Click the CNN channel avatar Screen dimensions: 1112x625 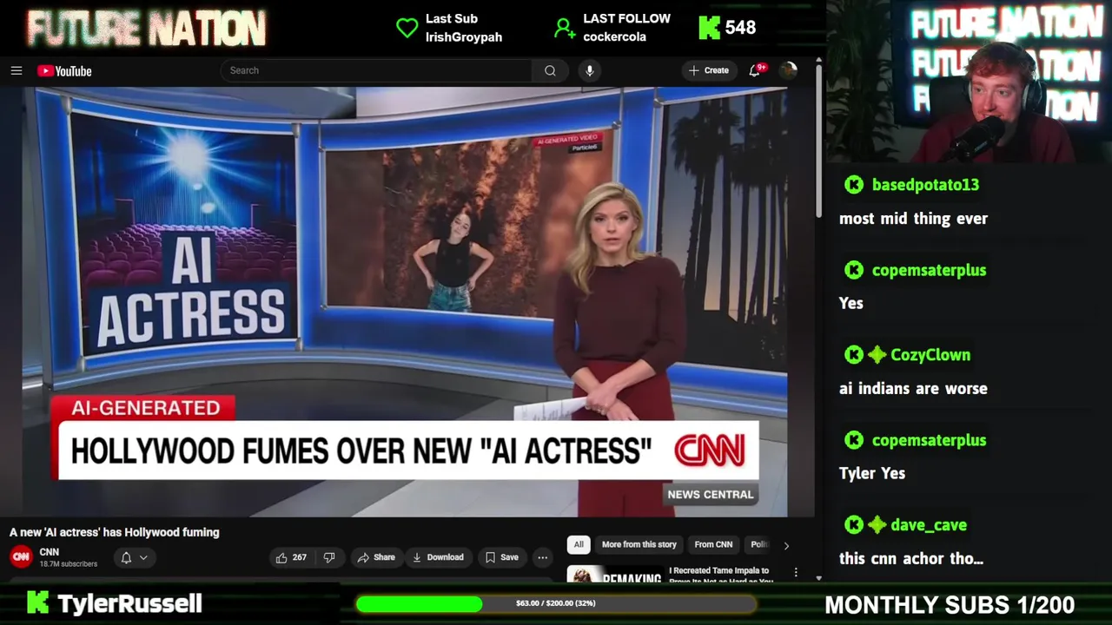point(21,557)
